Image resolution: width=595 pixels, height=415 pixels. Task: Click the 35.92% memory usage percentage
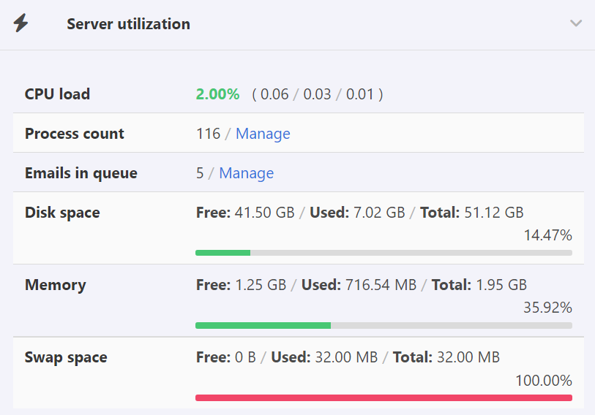(x=547, y=308)
